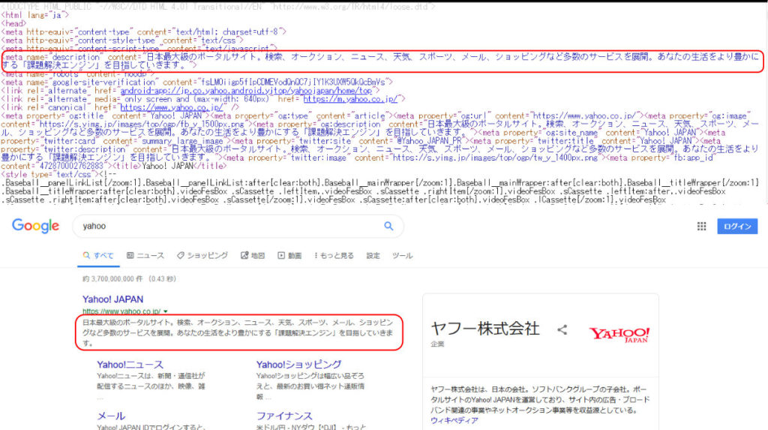
Task: Click the Yahoo! JAPAN logo thumbnail
Action: [x=619, y=334]
